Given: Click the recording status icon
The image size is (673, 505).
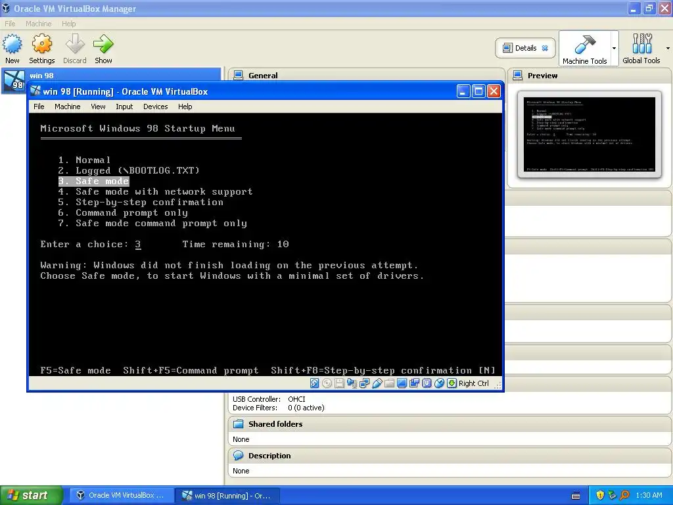Looking at the screenshot, I should pyautogui.click(x=414, y=383).
